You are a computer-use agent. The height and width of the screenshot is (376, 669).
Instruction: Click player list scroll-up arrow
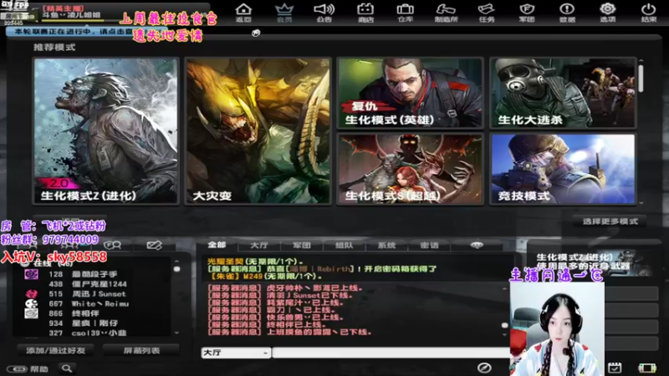pos(176,261)
